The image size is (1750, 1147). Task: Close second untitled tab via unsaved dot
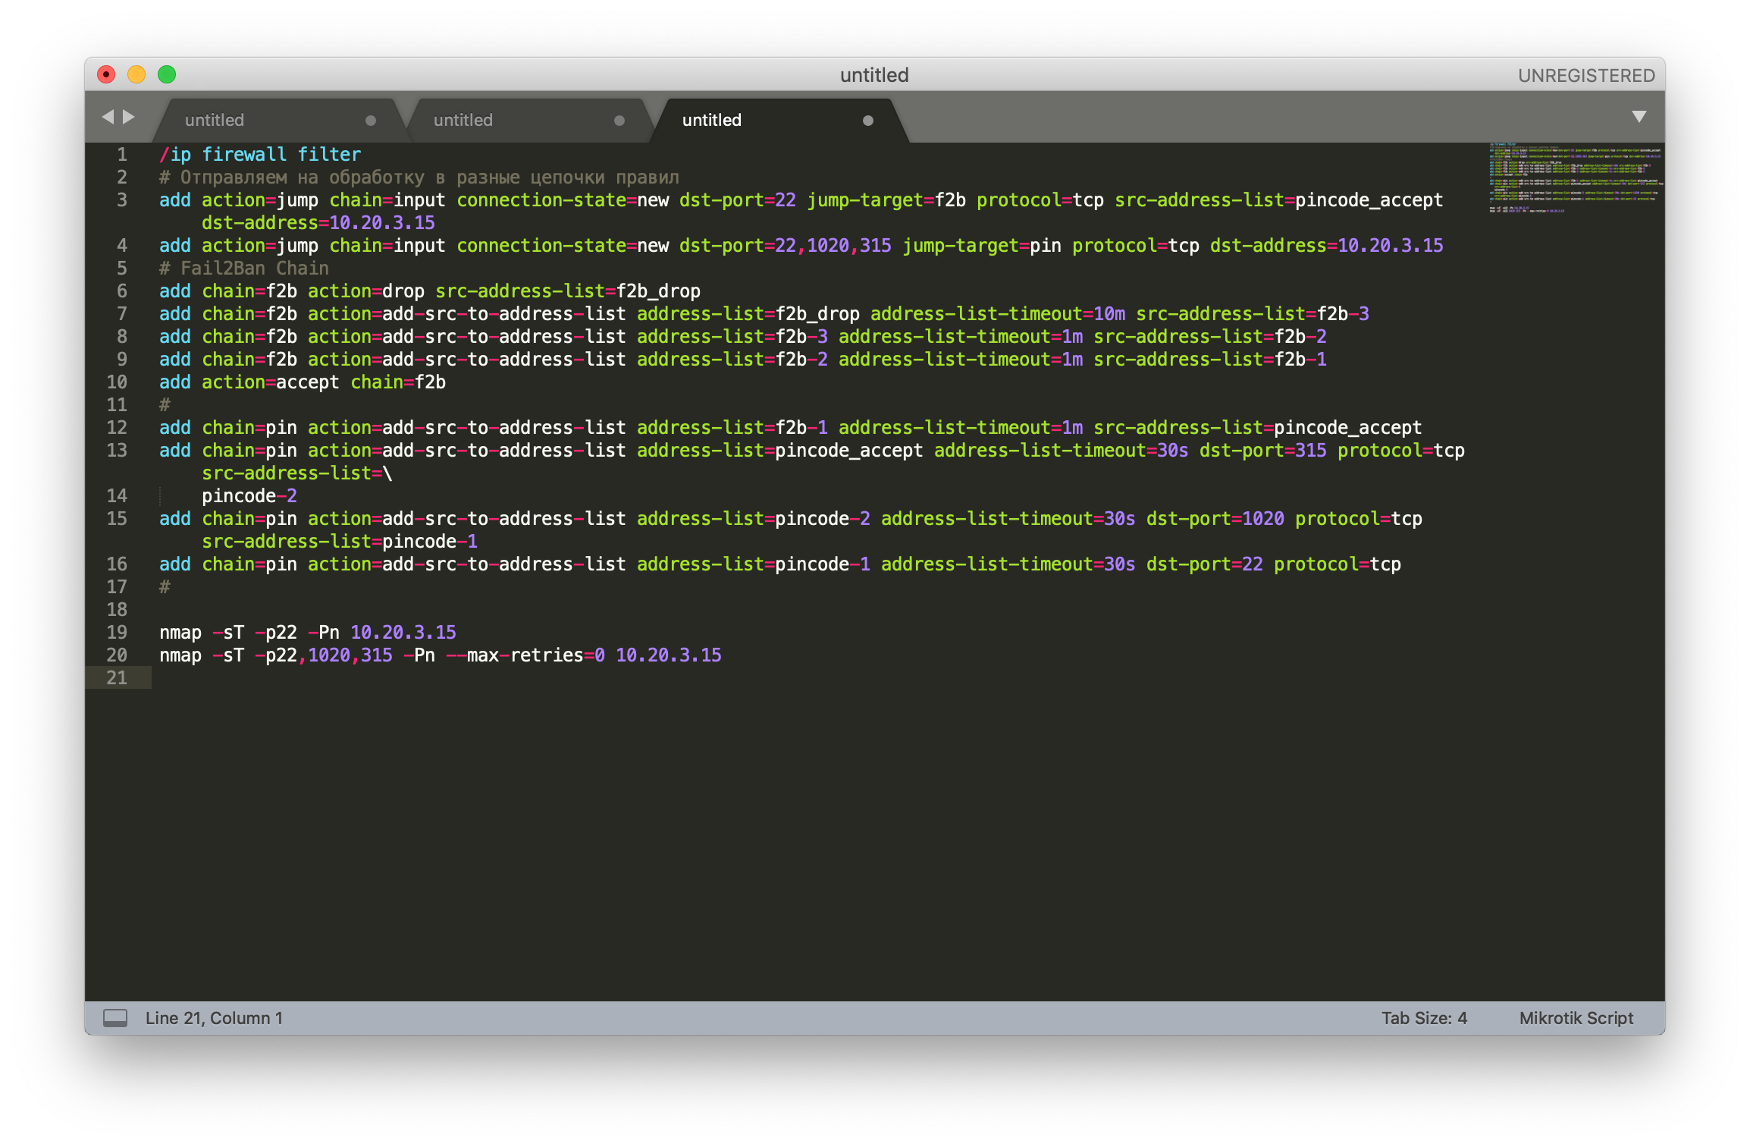click(x=619, y=121)
